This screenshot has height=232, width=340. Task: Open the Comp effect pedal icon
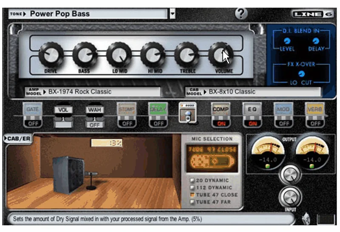[x=221, y=110]
